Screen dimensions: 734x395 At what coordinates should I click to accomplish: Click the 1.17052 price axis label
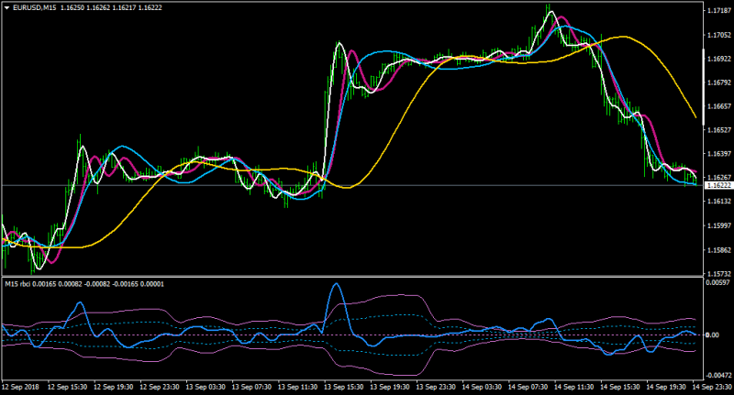click(x=720, y=35)
